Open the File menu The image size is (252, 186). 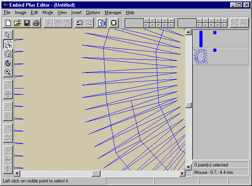pos(7,12)
